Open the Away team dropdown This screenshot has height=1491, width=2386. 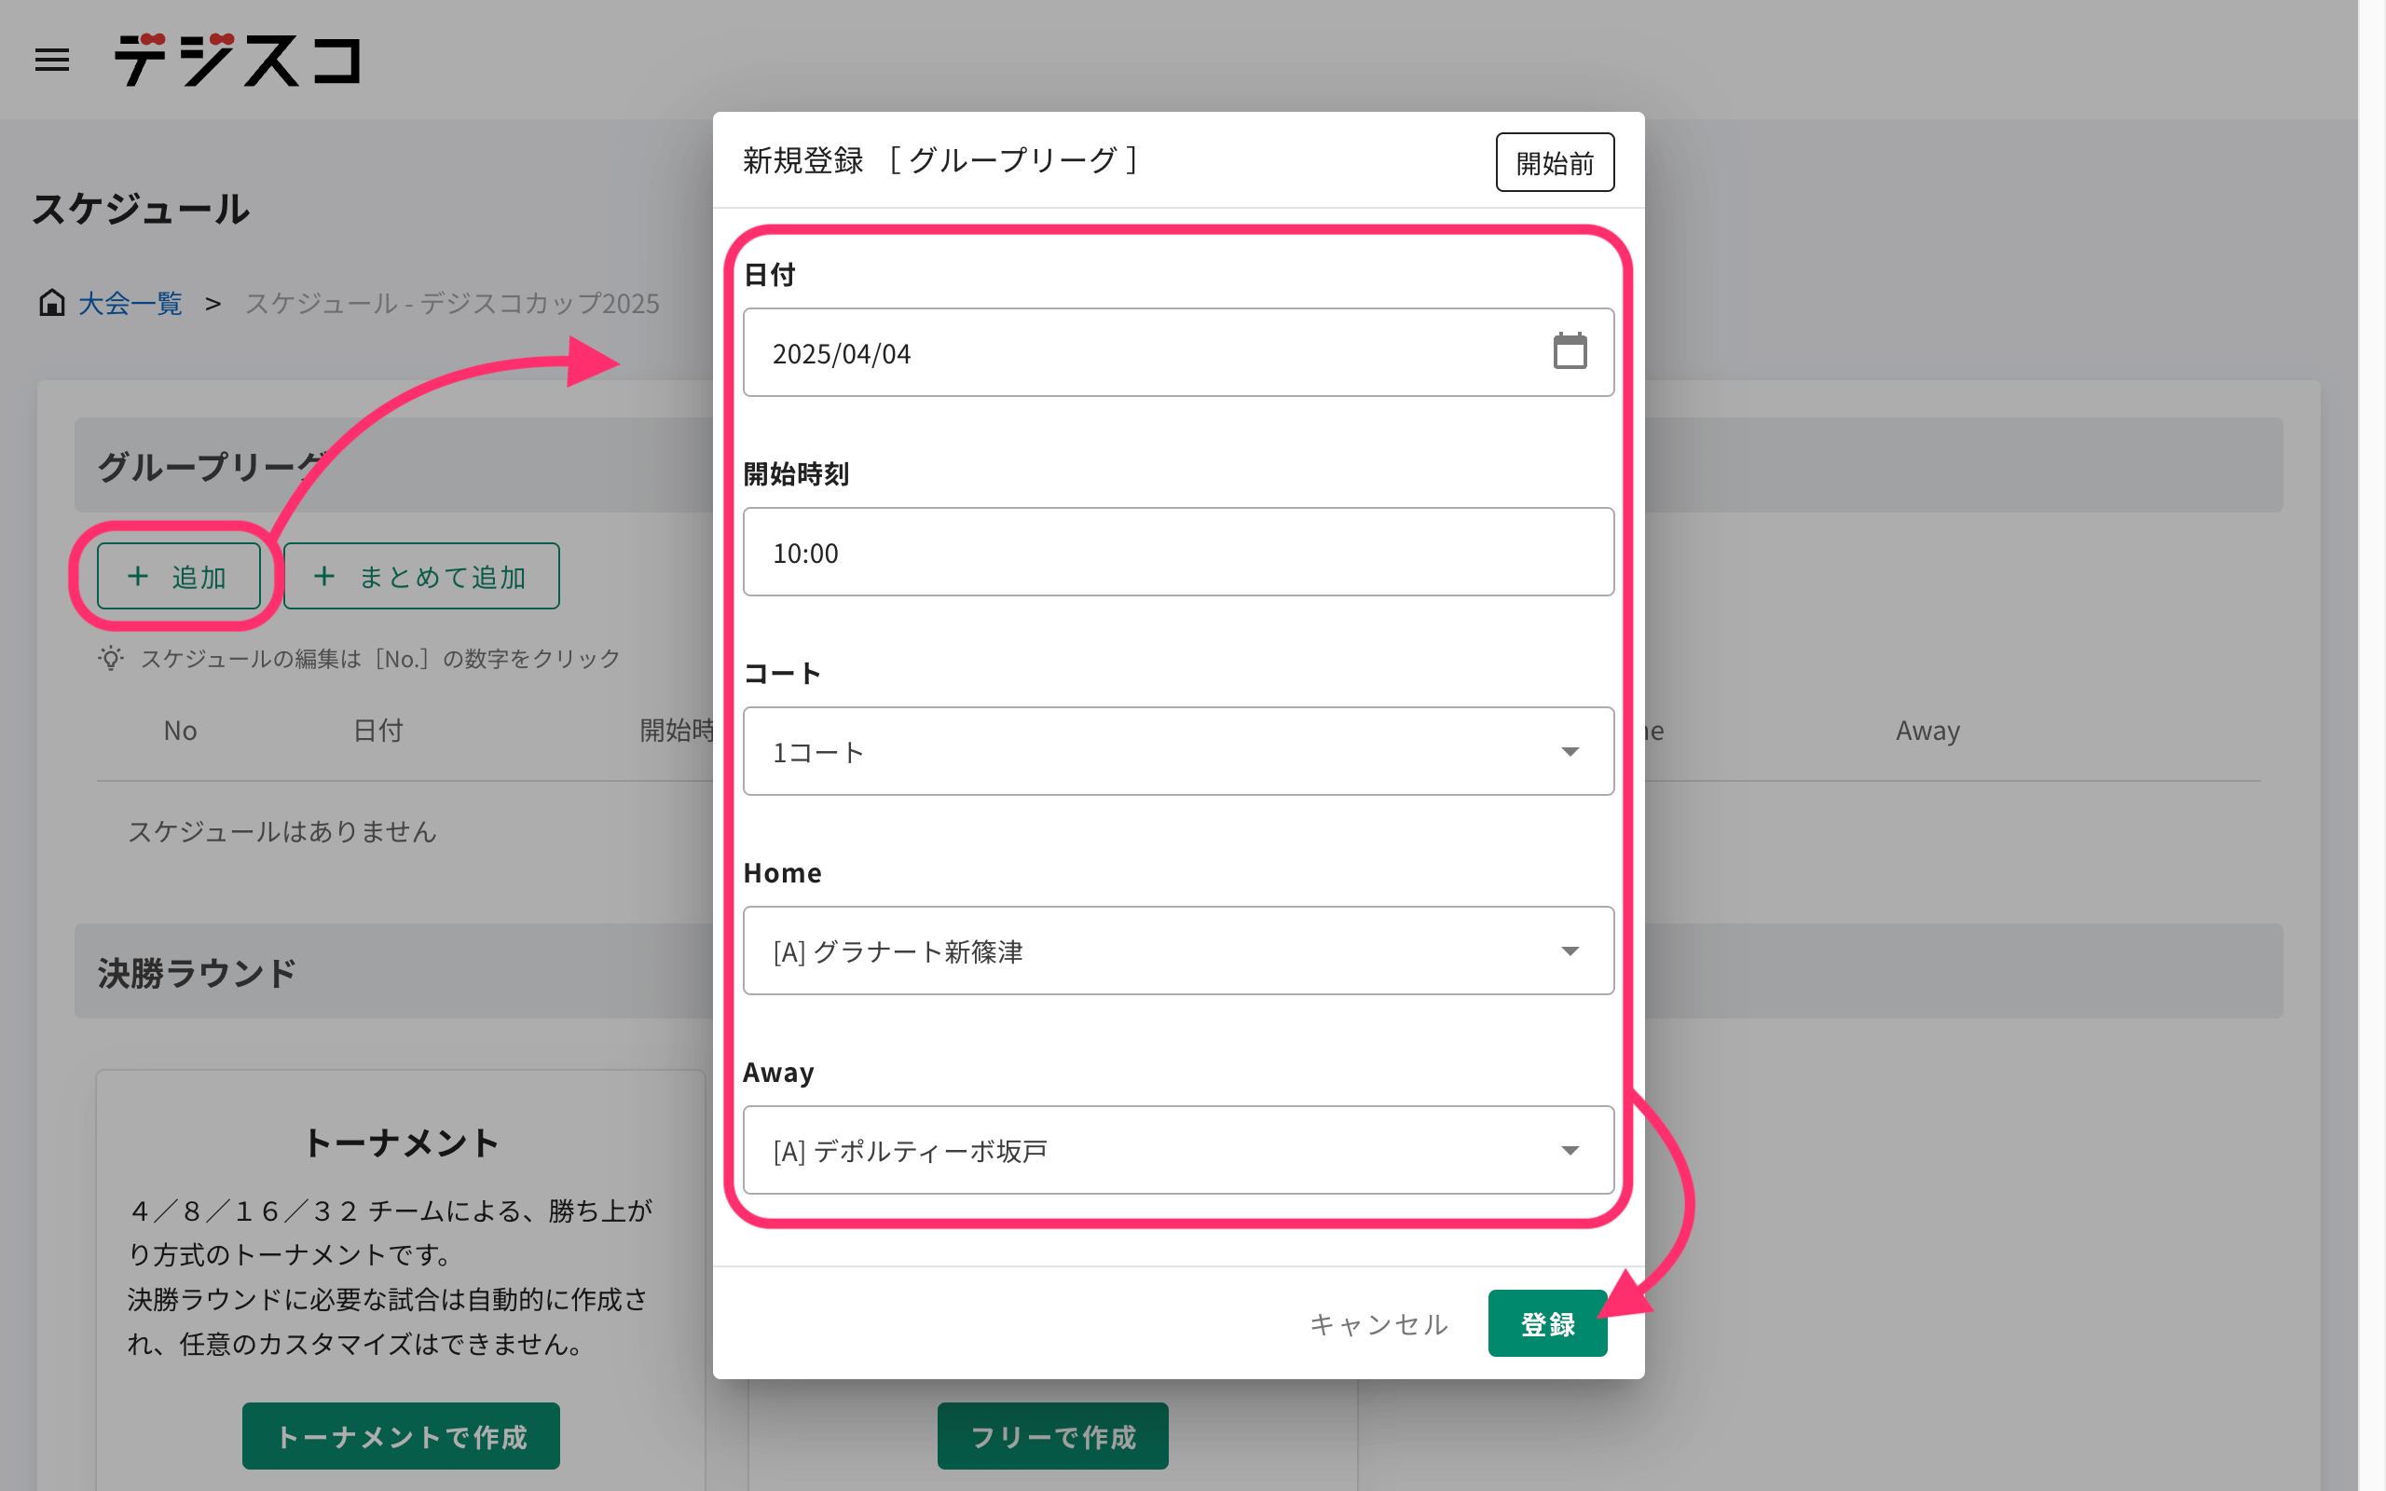coord(1177,1150)
